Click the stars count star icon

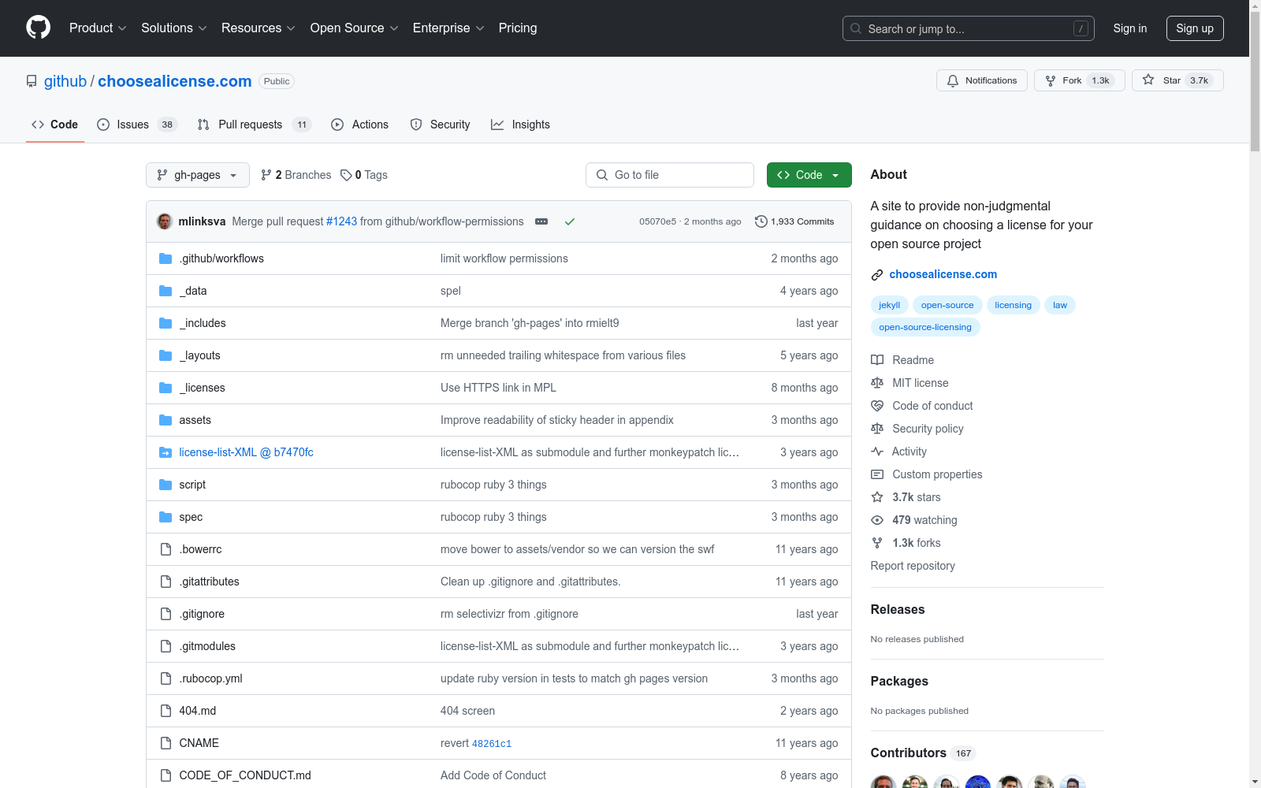point(877,497)
